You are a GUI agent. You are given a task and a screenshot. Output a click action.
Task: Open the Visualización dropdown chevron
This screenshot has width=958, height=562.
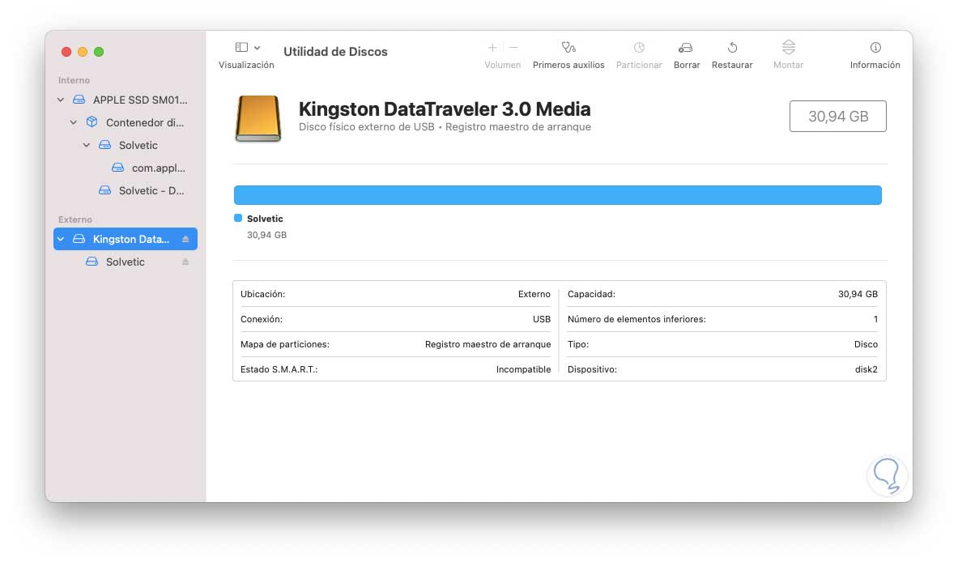point(258,48)
